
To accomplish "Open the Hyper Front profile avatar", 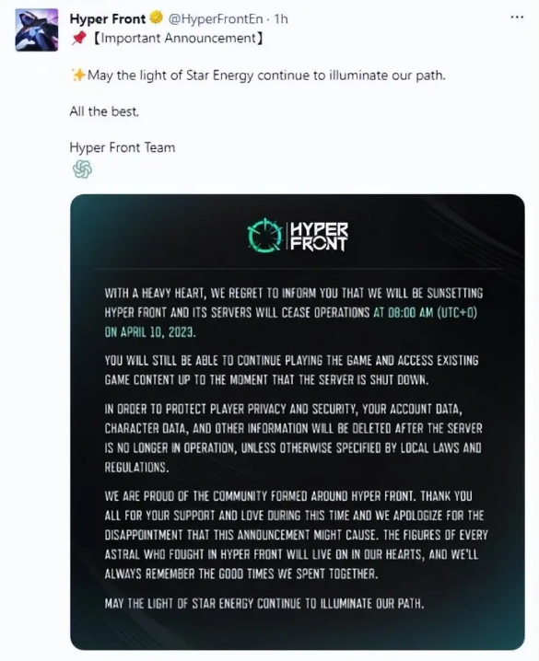I will [37, 30].
